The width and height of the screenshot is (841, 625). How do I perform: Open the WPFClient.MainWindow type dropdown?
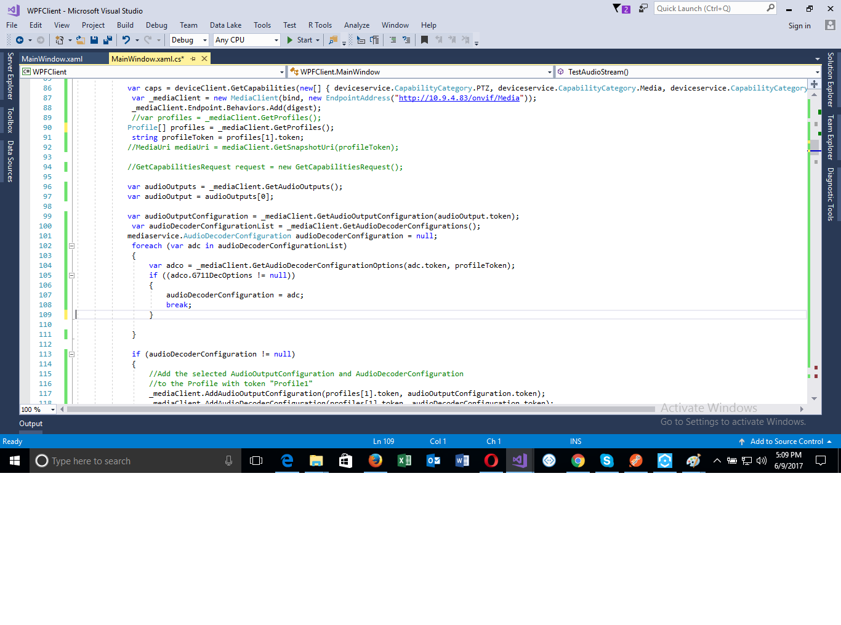(x=420, y=72)
